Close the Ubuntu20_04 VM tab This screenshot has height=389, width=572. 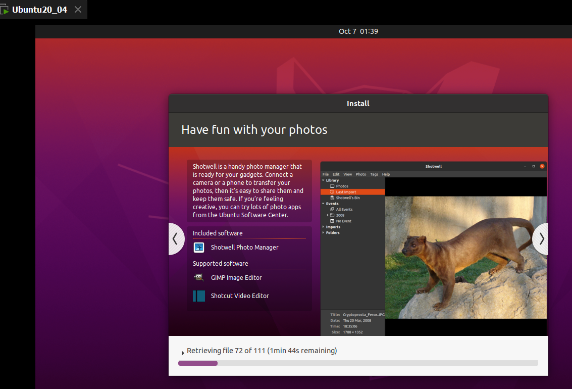(78, 10)
